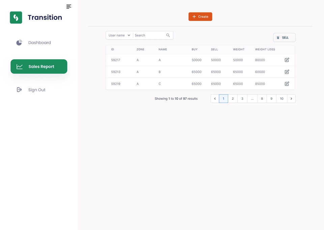Click the NAME column header
324x230 pixels.
(x=163, y=49)
